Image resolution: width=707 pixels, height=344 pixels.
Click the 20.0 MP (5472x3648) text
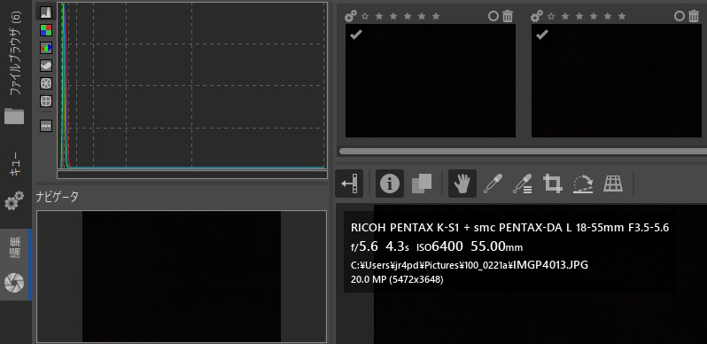coord(397,280)
